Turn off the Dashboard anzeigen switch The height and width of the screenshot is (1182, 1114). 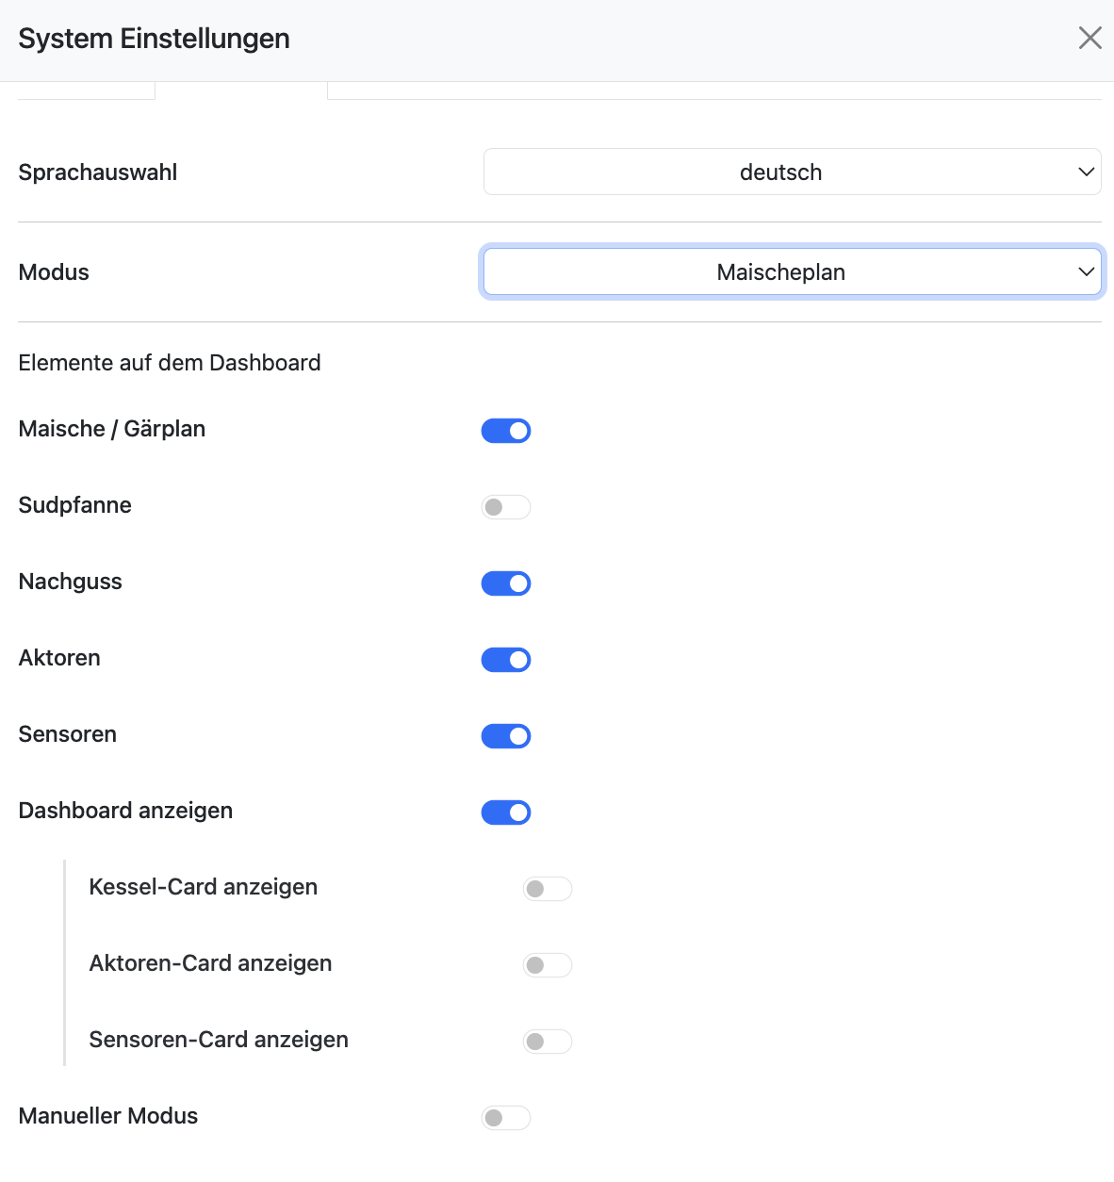coord(506,813)
